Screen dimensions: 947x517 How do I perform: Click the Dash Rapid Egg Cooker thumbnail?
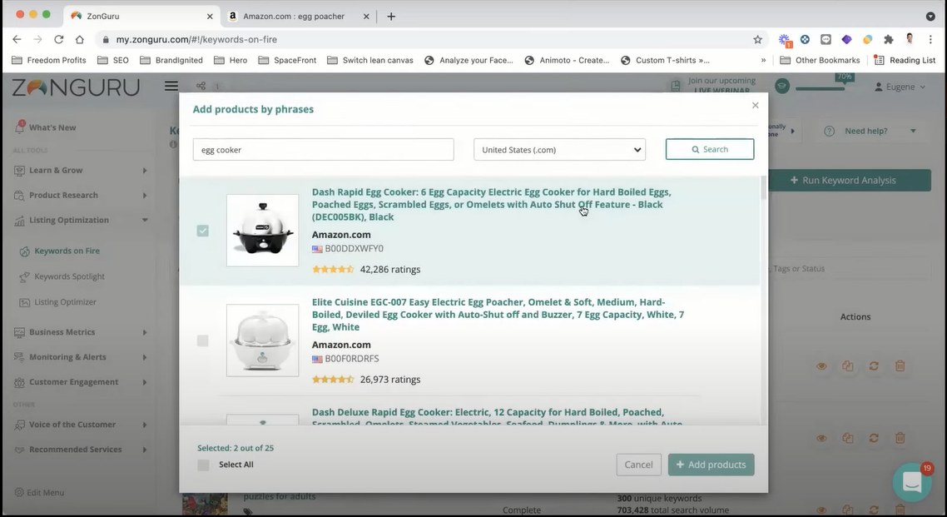point(263,230)
